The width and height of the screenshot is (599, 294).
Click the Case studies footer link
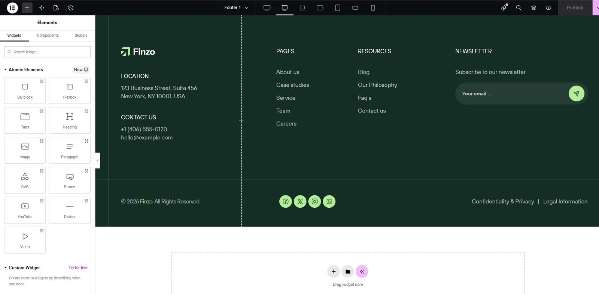[293, 85]
